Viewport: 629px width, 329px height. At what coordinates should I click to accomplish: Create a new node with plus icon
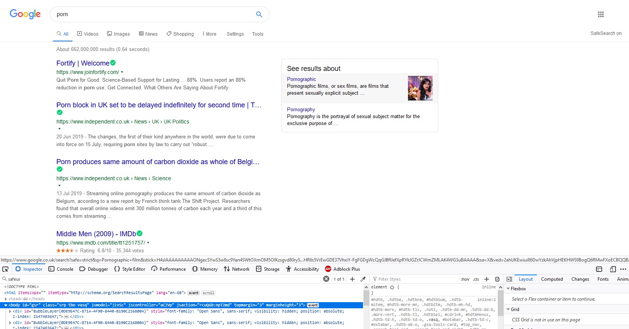352,279
